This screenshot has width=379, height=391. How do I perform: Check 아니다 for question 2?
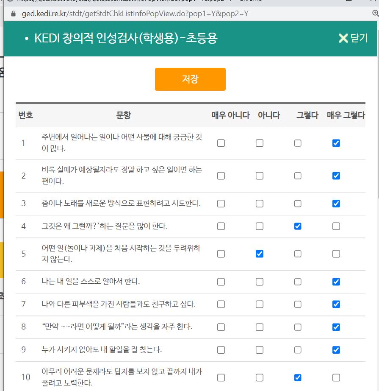260,176
